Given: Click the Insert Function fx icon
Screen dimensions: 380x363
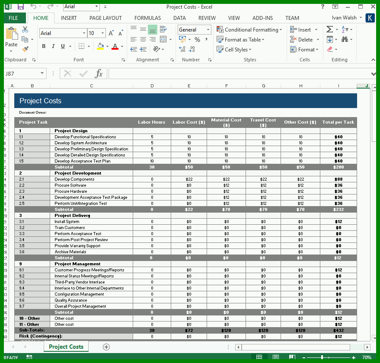Looking at the screenshot, I should click(x=99, y=73).
